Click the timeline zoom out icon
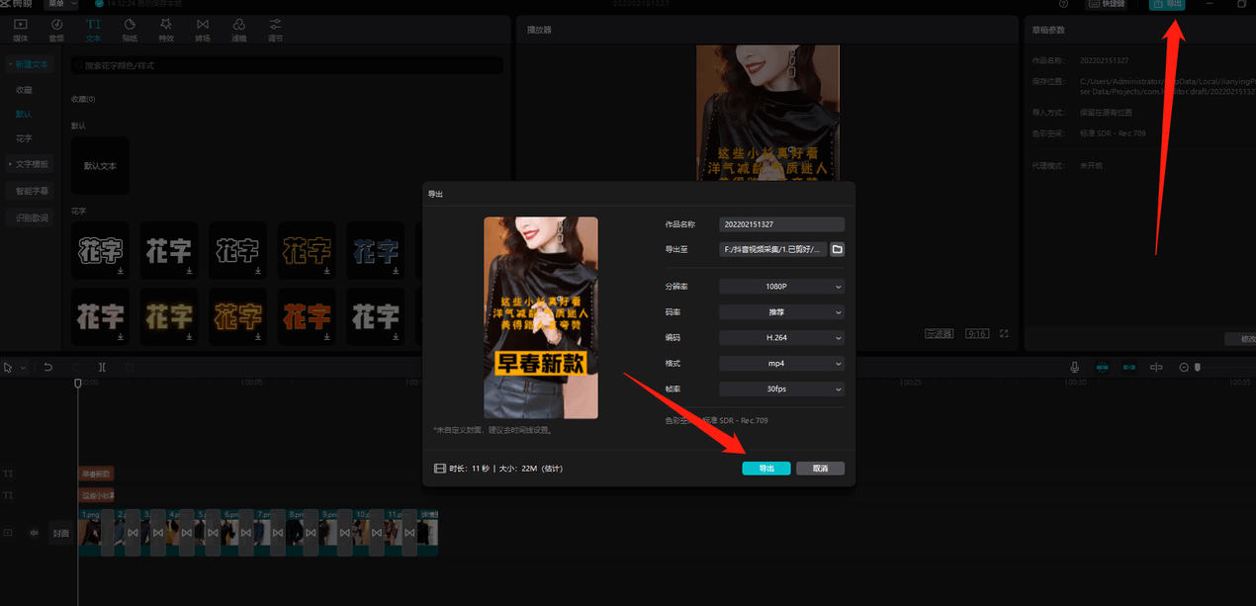The width and height of the screenshot is (1256, 606). pos(1184,368)
